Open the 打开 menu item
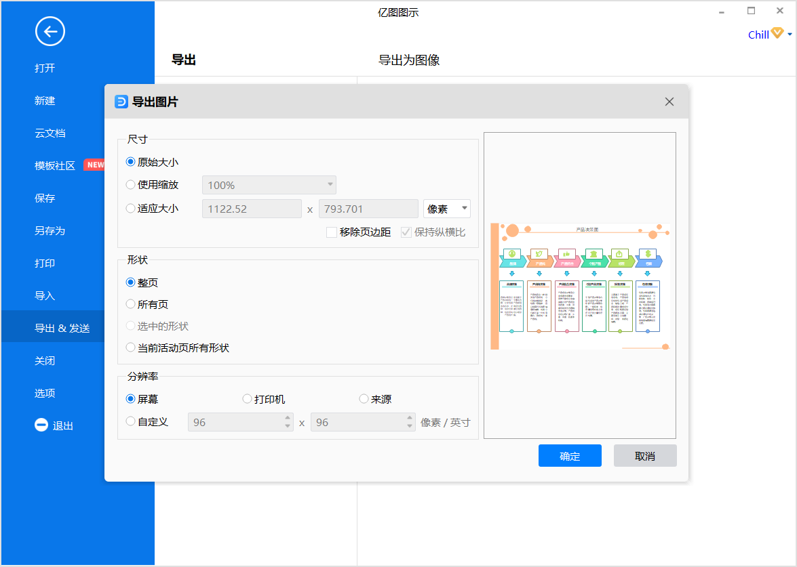Viewport: 797px width, 567px height. 45,68
